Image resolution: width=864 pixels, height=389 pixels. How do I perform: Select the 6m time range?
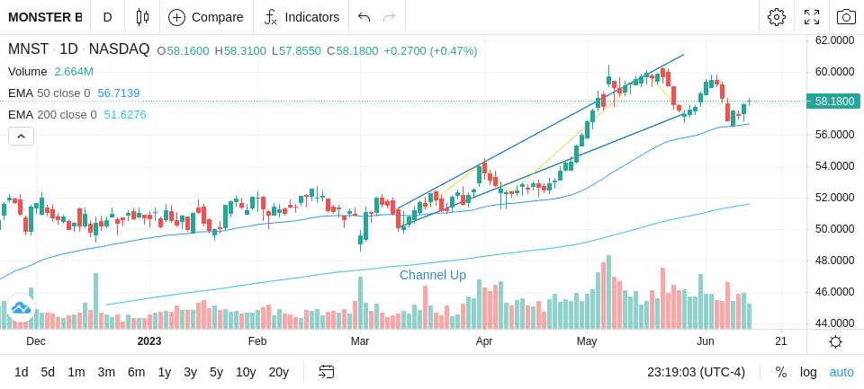[136, 373]
